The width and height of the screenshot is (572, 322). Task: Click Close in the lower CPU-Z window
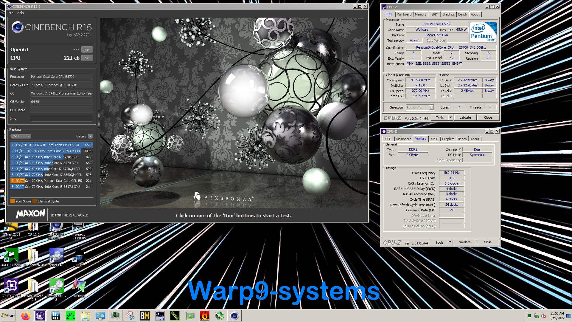click(488, 242)
